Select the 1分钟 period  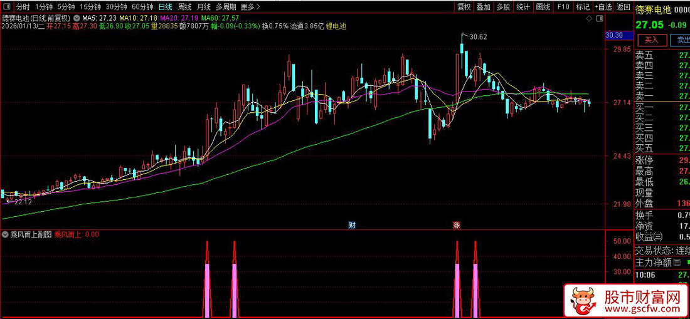pos(43,7)
